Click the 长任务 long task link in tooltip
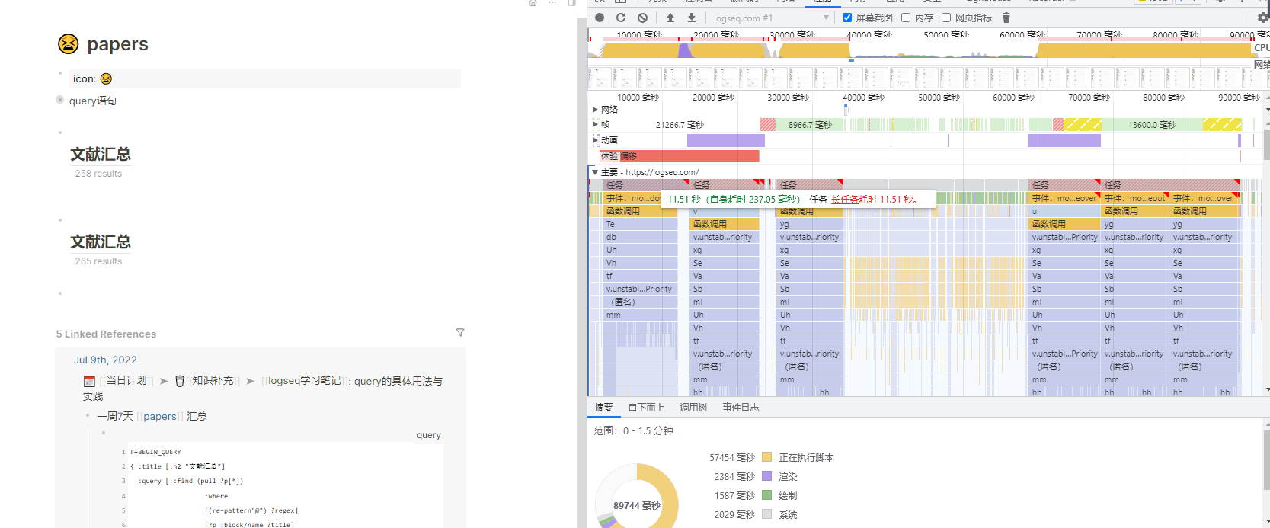 pyautogui.click(x=846, y=200)
